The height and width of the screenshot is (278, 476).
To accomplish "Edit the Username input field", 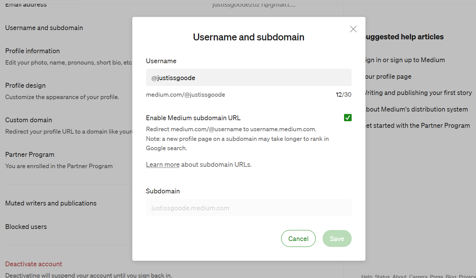I will (249, 77).
